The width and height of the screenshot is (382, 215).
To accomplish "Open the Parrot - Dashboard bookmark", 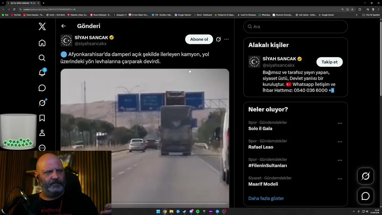I will tap(203, 15).
